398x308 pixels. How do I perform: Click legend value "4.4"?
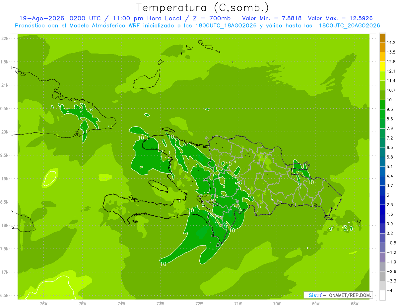pyautogui.click(x=390, y=176)
